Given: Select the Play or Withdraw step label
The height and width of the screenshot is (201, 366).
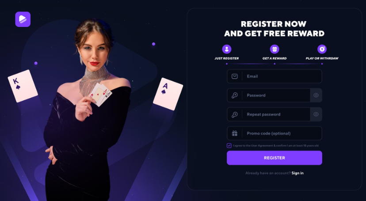Looking at the screenshot, I should 322,58.
